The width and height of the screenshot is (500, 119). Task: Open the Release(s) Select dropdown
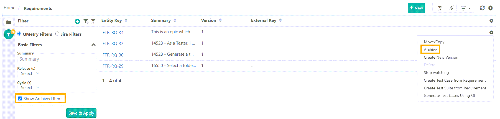click(x=30, y=74)
